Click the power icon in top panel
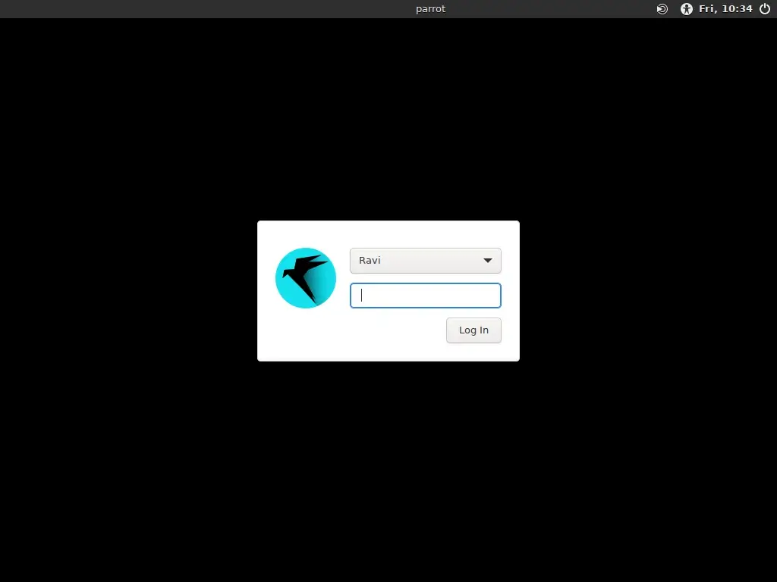The height and width of the screenshot is (582, 777). 764,9
